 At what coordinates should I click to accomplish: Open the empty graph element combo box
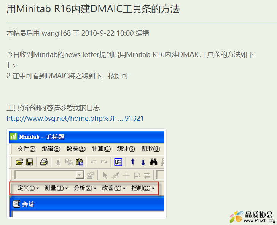point(49,175)
